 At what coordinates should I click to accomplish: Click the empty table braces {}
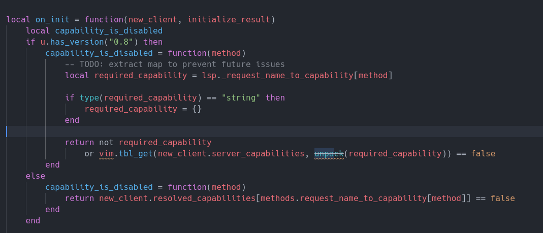pos(197,109)
